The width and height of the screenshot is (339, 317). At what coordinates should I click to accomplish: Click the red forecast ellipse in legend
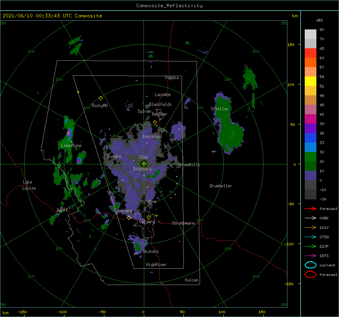click(310, 274)
